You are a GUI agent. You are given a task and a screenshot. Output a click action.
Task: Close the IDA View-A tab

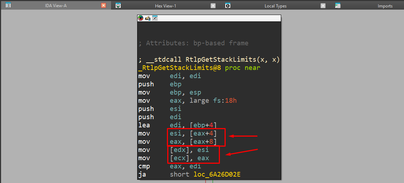(x=104, y=6)
